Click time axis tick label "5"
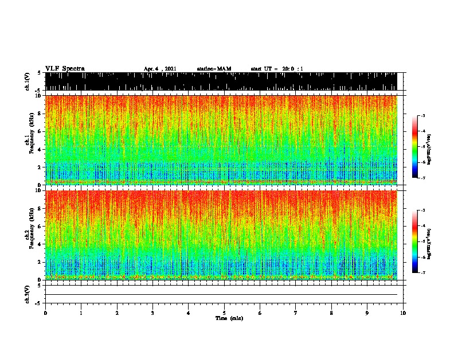 pyautogui.click(x=224, y=313)
